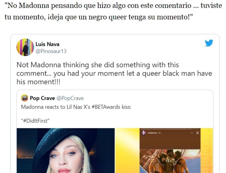Viewport: 226px width, 173px height.
Task: Open the Madonna black hat photo
Action: [66, 150]
